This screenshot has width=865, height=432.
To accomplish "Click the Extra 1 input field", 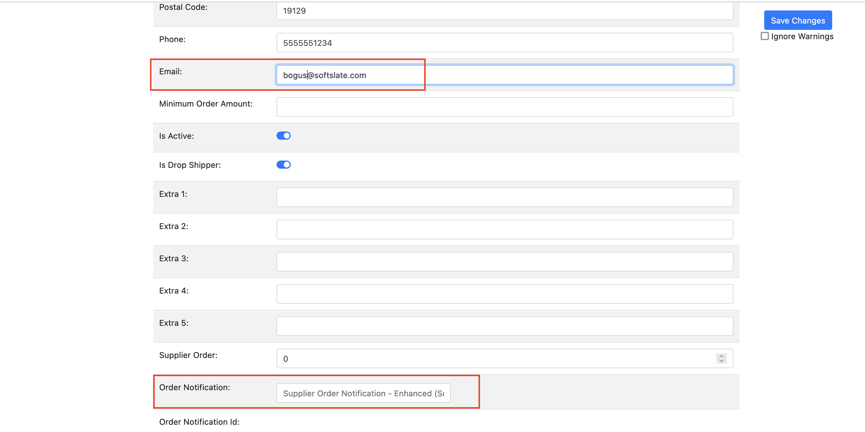I will pyautogui.click(x=505, y=197).
